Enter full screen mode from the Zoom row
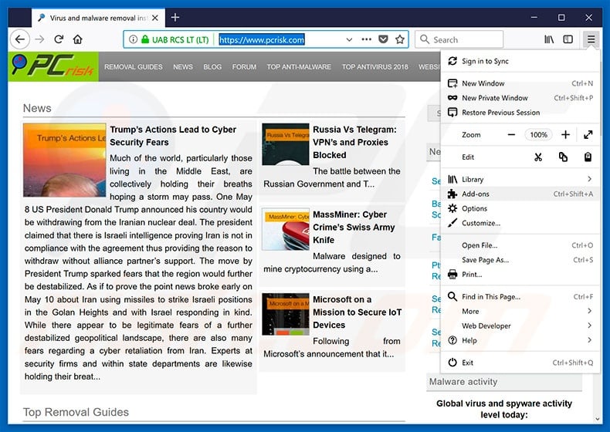The image size is (610, 432). pos(588,135)
